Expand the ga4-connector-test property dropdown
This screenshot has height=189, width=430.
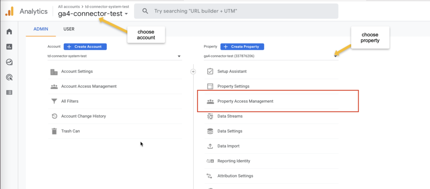pos(271,56)
